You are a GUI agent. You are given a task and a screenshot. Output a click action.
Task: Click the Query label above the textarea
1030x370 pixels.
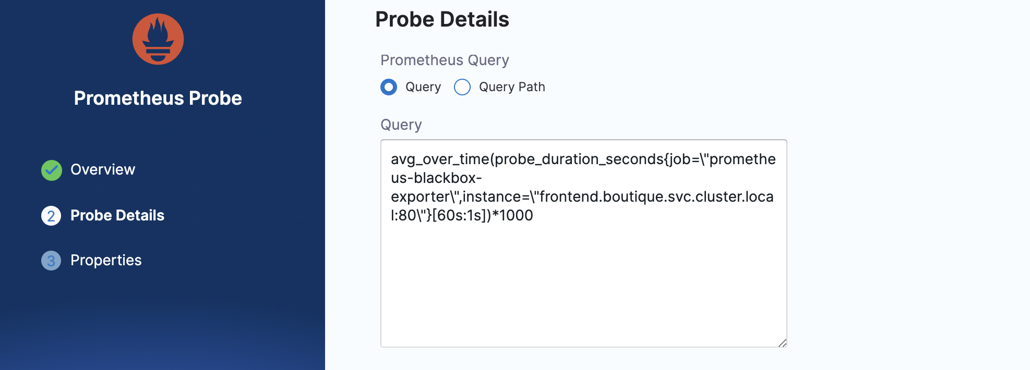click(401, 125)
